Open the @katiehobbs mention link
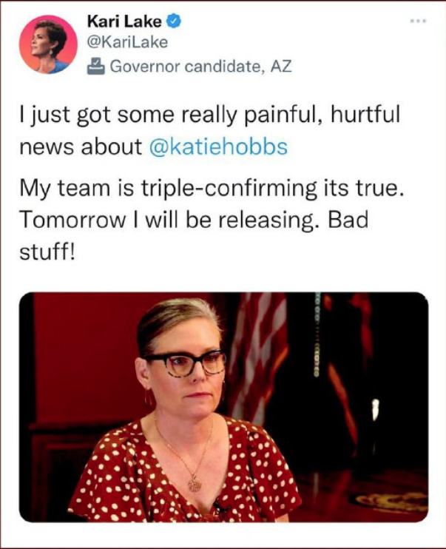 point(217,147)
